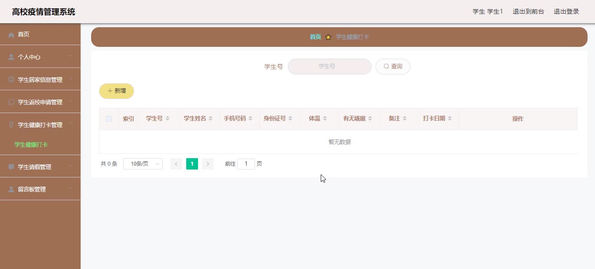Expand the 学生居家信息管理 chevron
595x269 pixels.
coord(70,79)
